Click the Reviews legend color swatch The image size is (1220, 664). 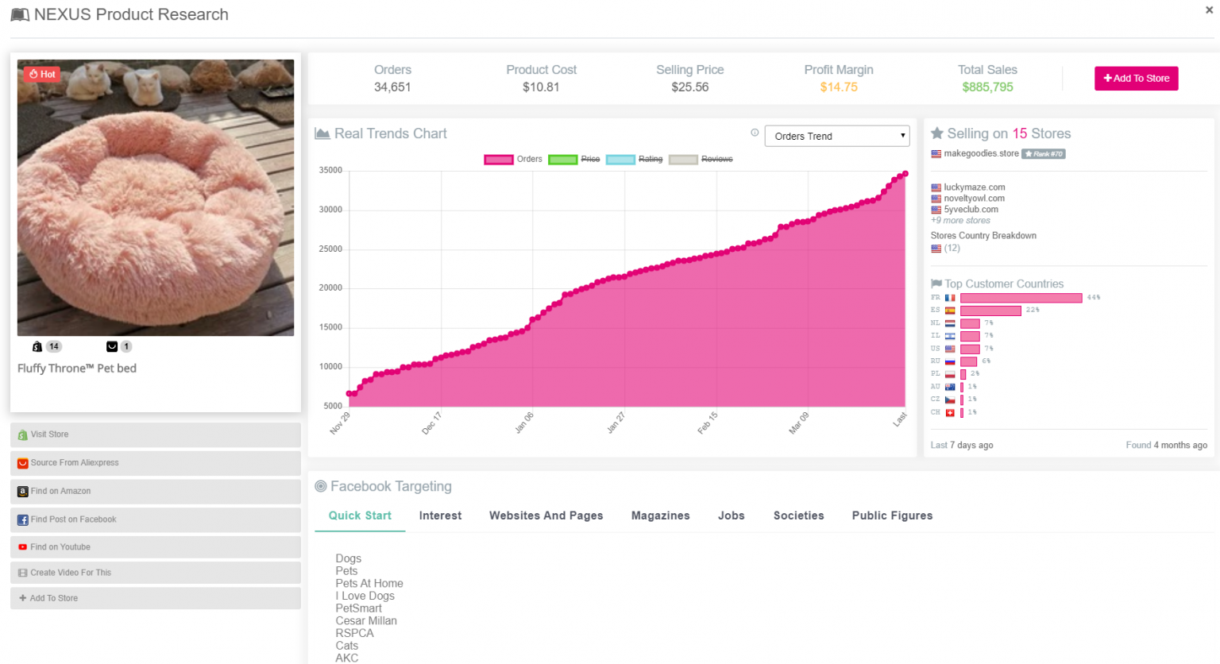(x=683, y=160)
